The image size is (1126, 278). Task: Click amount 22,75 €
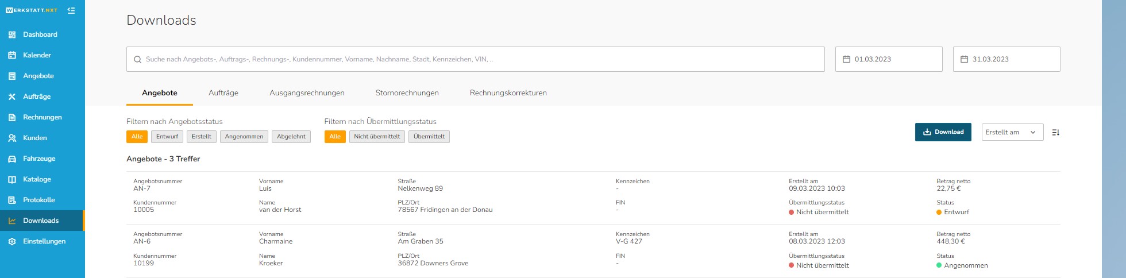coord(948,188)
